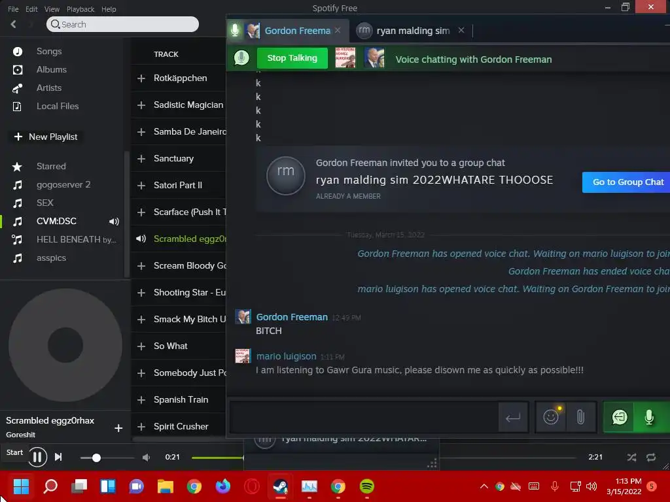Toggle microphone in chat input bar

650,417
